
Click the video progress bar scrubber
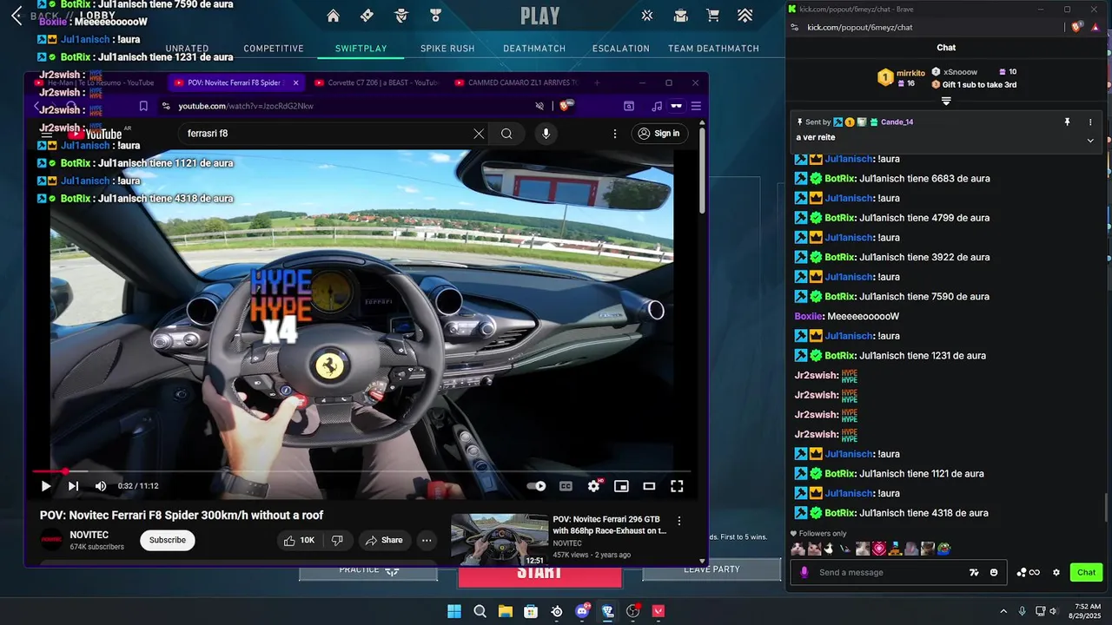click(64, 471)
